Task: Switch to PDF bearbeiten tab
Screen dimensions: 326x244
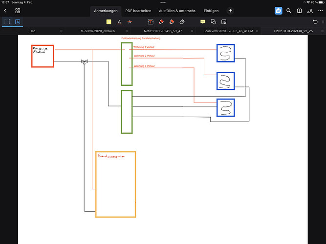Action: (x=138, y=10)
